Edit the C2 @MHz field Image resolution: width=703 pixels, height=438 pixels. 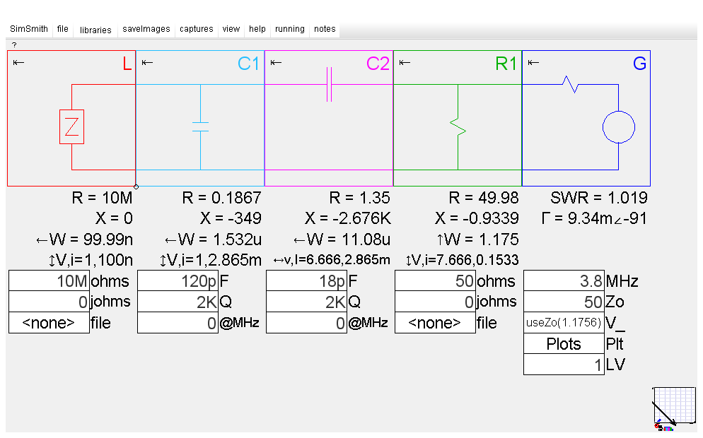(x=306, y=322)
